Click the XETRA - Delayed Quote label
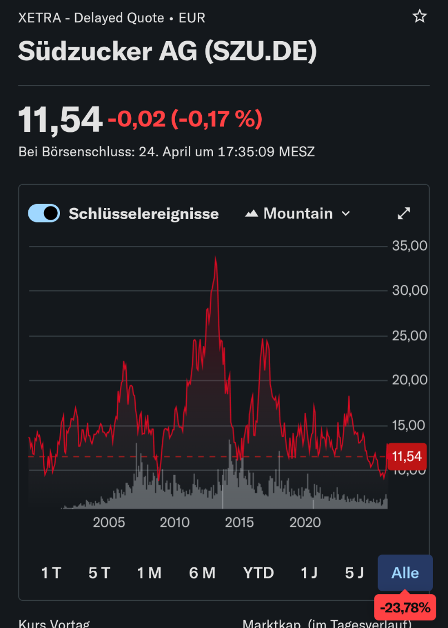Image resolution: width=448 pixels, height=628 pixels. (91, 18)
